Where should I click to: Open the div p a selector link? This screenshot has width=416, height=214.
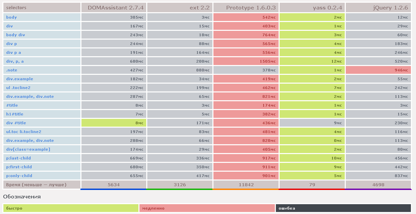tap(14, 52)
